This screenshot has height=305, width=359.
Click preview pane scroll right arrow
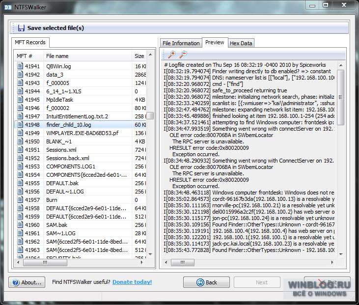[x=332, y=262]
